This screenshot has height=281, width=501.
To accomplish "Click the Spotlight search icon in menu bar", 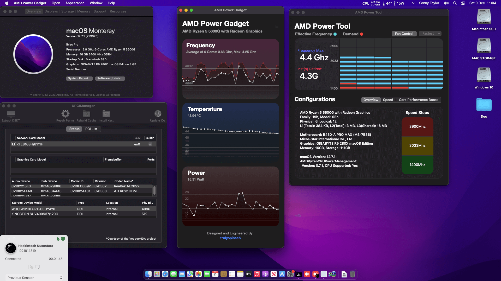I will tap(455, 3).
